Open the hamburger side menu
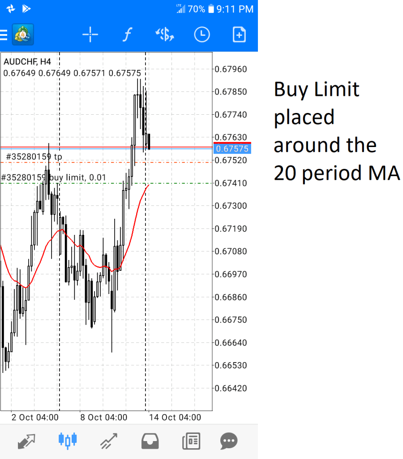Viewport: 403px width, 459px height. 4,35
